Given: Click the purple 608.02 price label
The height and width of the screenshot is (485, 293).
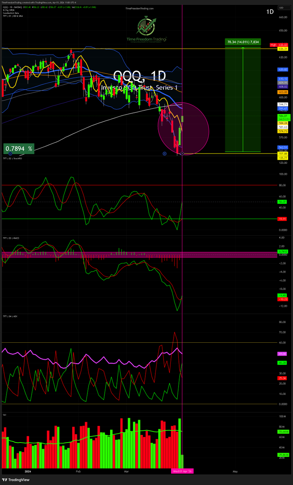Looking at the screenshot, I should [x=282, y=86].
